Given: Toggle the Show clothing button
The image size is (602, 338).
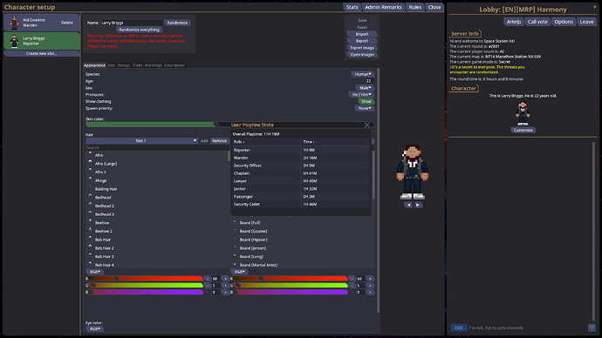Looking at the screenshot, I should [366, 102].
